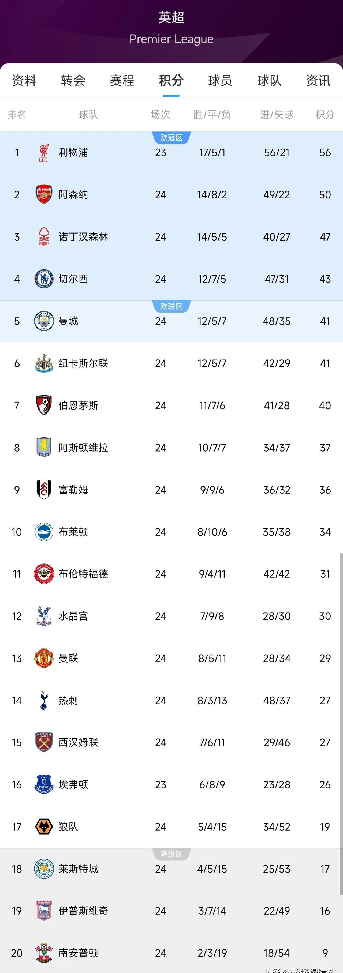Switch to the 赛程 tab

click(122, 80)
